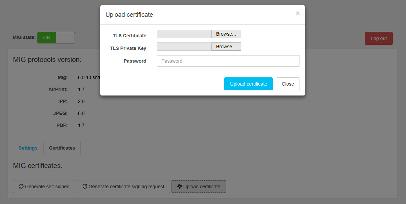406x204 pixels.
Task: Click the grey TLS Private Key file path box
Action: coord(184,47)
